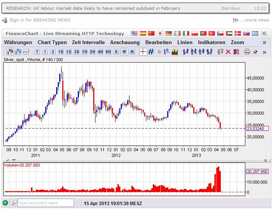
Task: Open the UK labour market research headline
Action: coord(93,8)
